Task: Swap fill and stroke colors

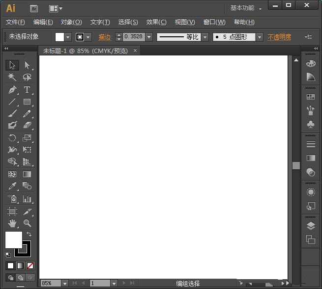Action: (x=29, y=235)
